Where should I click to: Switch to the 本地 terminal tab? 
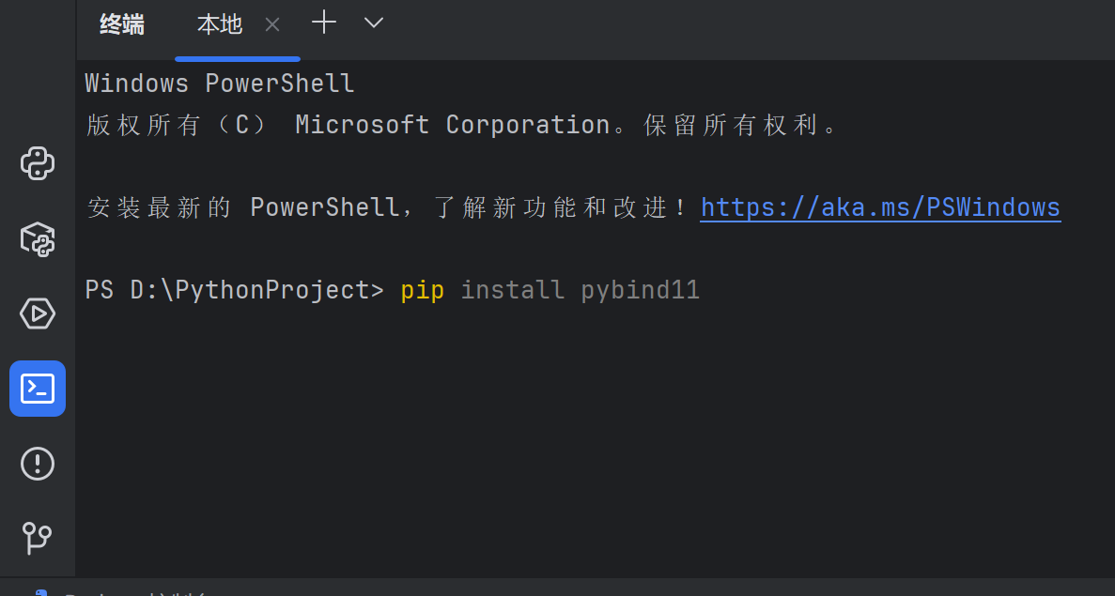pos(219,24)
